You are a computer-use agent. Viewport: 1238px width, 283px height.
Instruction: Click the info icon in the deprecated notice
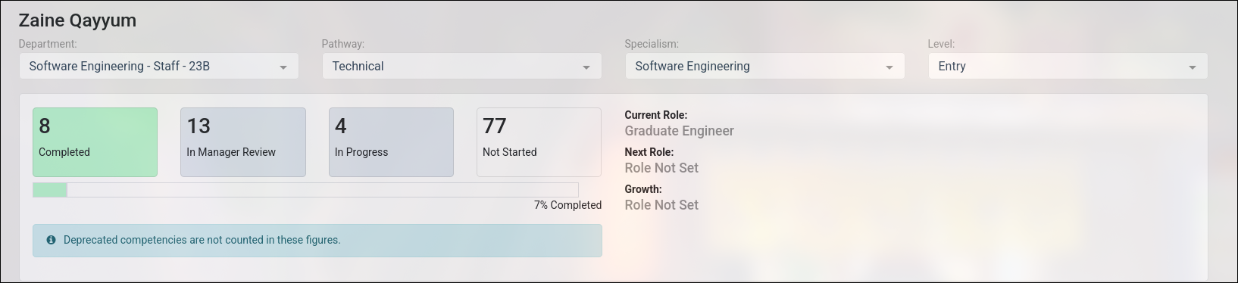[51, 240]
